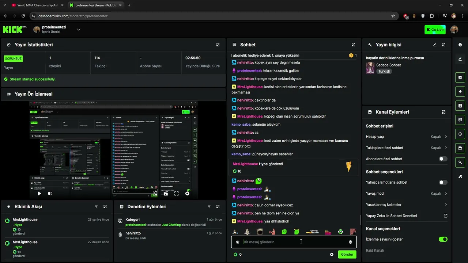
Task: Toggle the stream preview panel icon in the sidebar
Action: pos(460,77)
